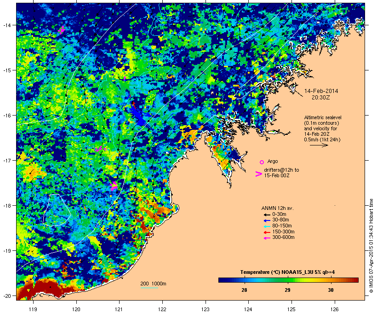Click the cyan isobath legend line
377x313 pixels.
click(149, 288)
